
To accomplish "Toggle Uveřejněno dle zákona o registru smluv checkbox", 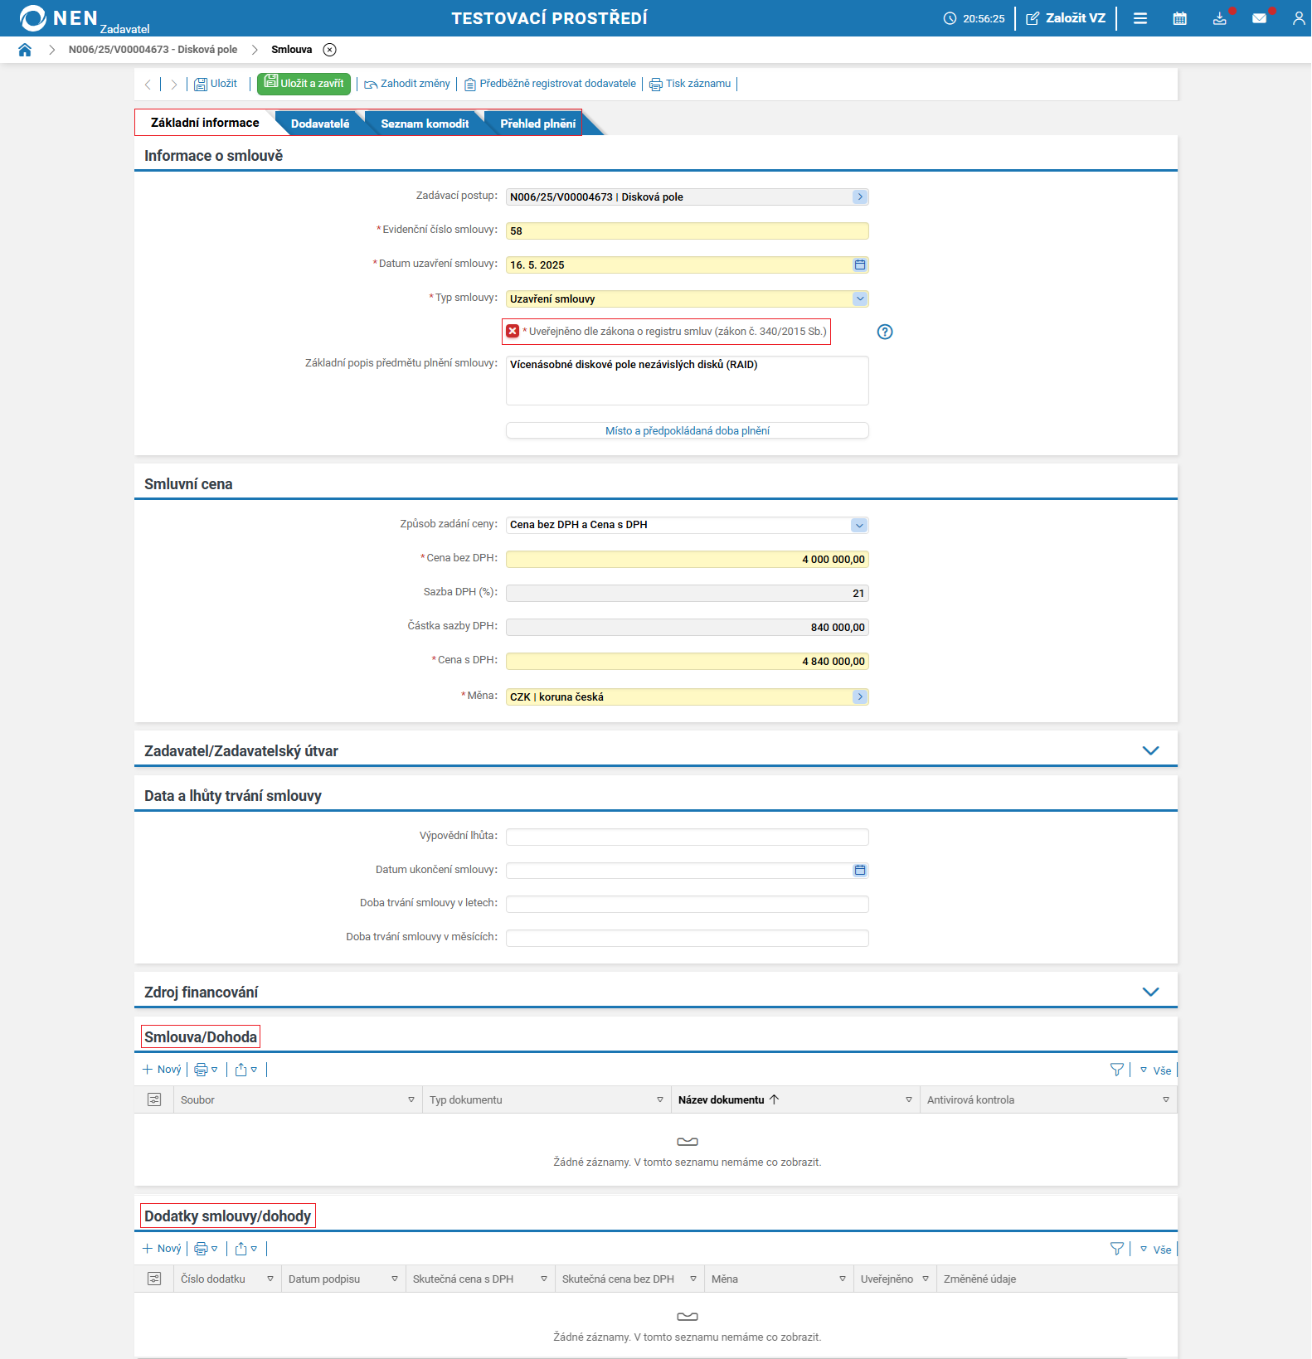I will tap(513, 331).
